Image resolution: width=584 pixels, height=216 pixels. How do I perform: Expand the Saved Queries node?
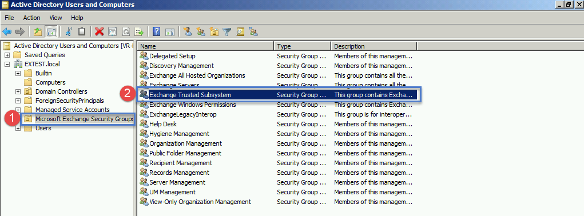point(7,55)
